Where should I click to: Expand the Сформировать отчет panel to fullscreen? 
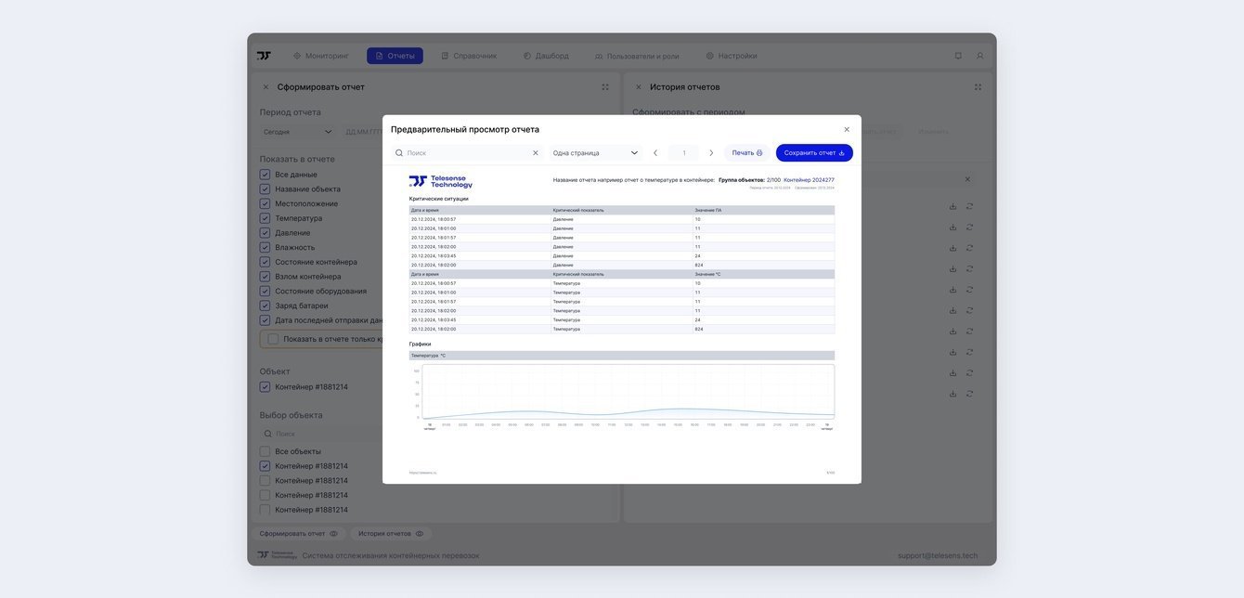point(605,87)
